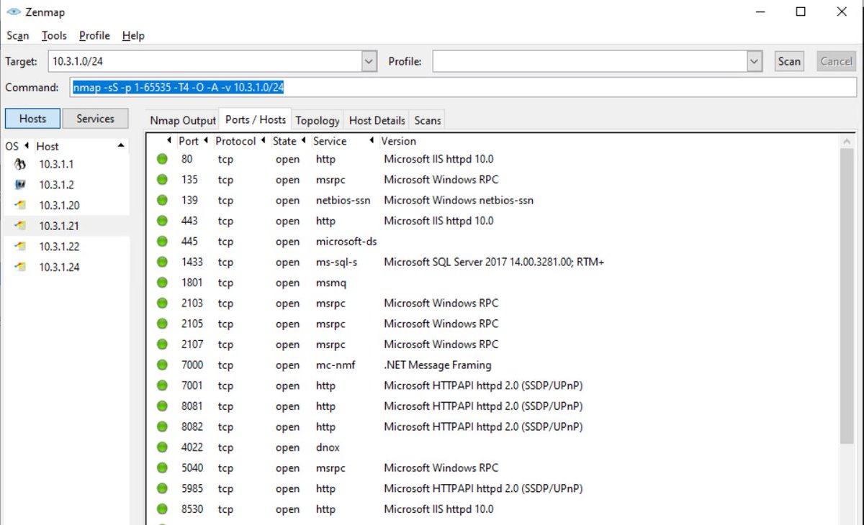Click the Zenmap eye icon in title bar
Viewport: 864px width, 525px height.
pos(12,12)
